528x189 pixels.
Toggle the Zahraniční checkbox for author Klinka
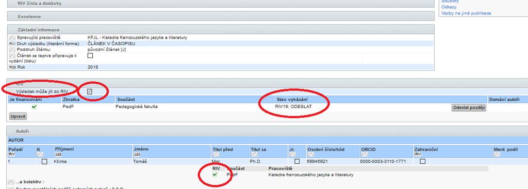422,161
